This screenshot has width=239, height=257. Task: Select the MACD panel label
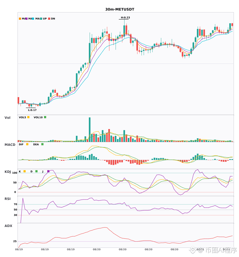coord(10,145)
